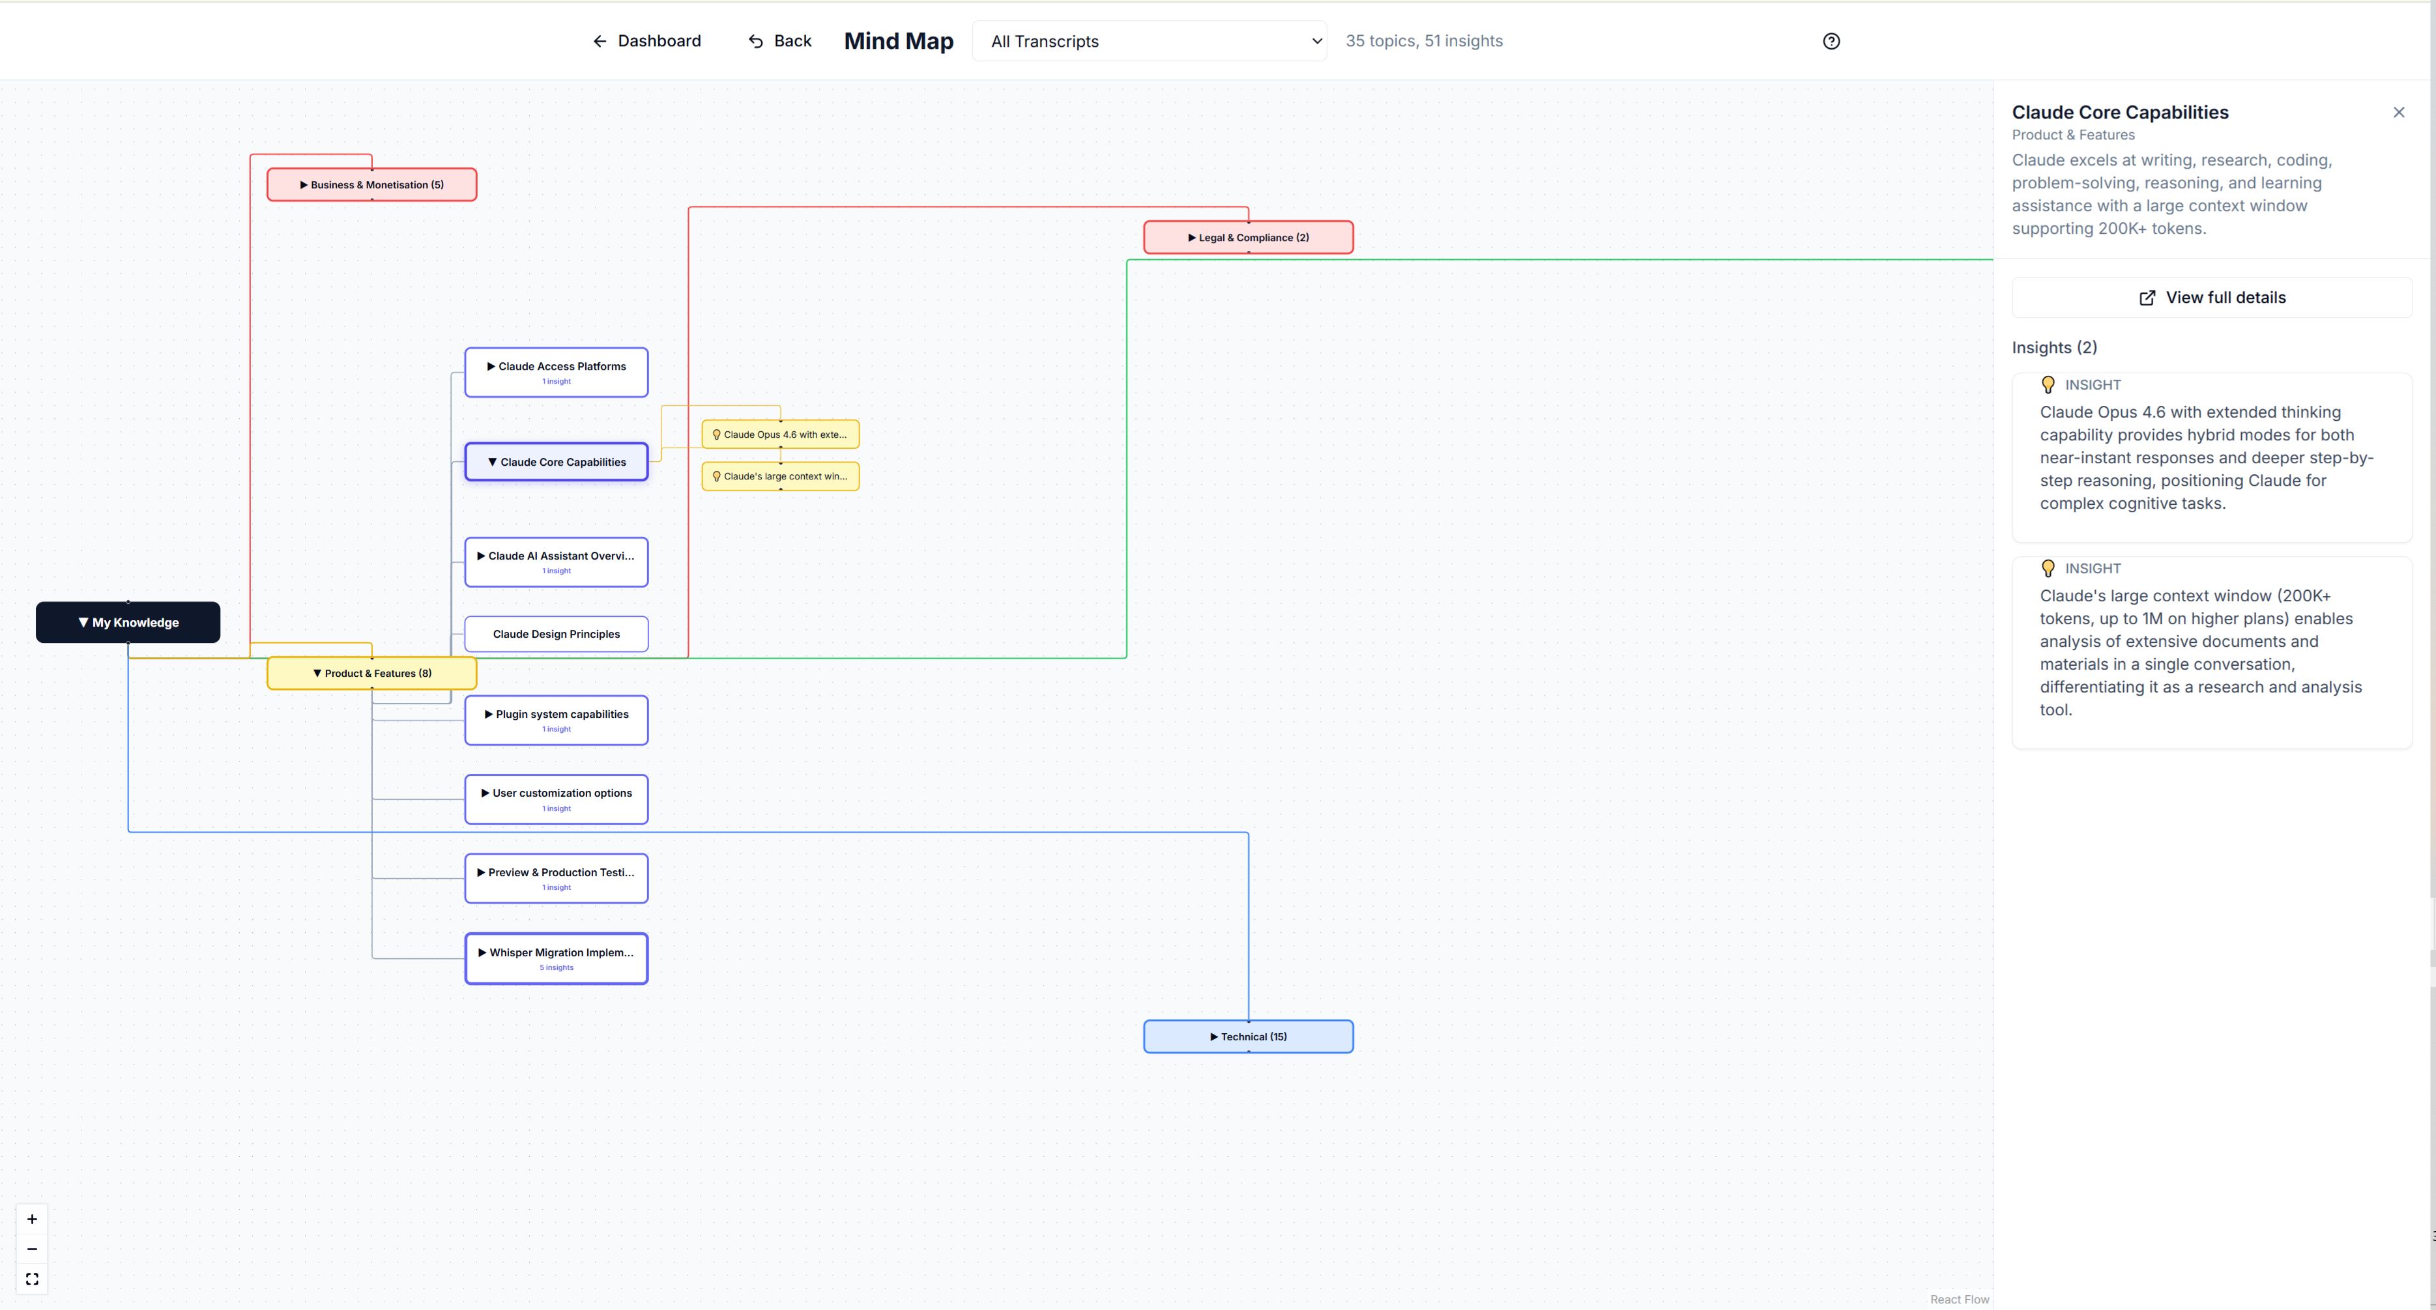2436x1310 pixels.
Task: Click the fit view icon
Action: click(32, 1279)
